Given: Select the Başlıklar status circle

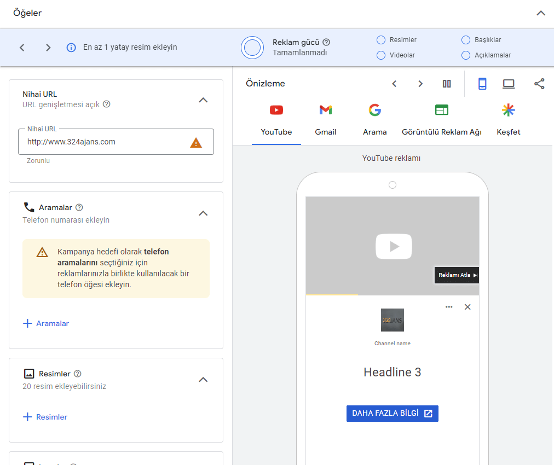Looking at the screenshot, I should point(466,40).
